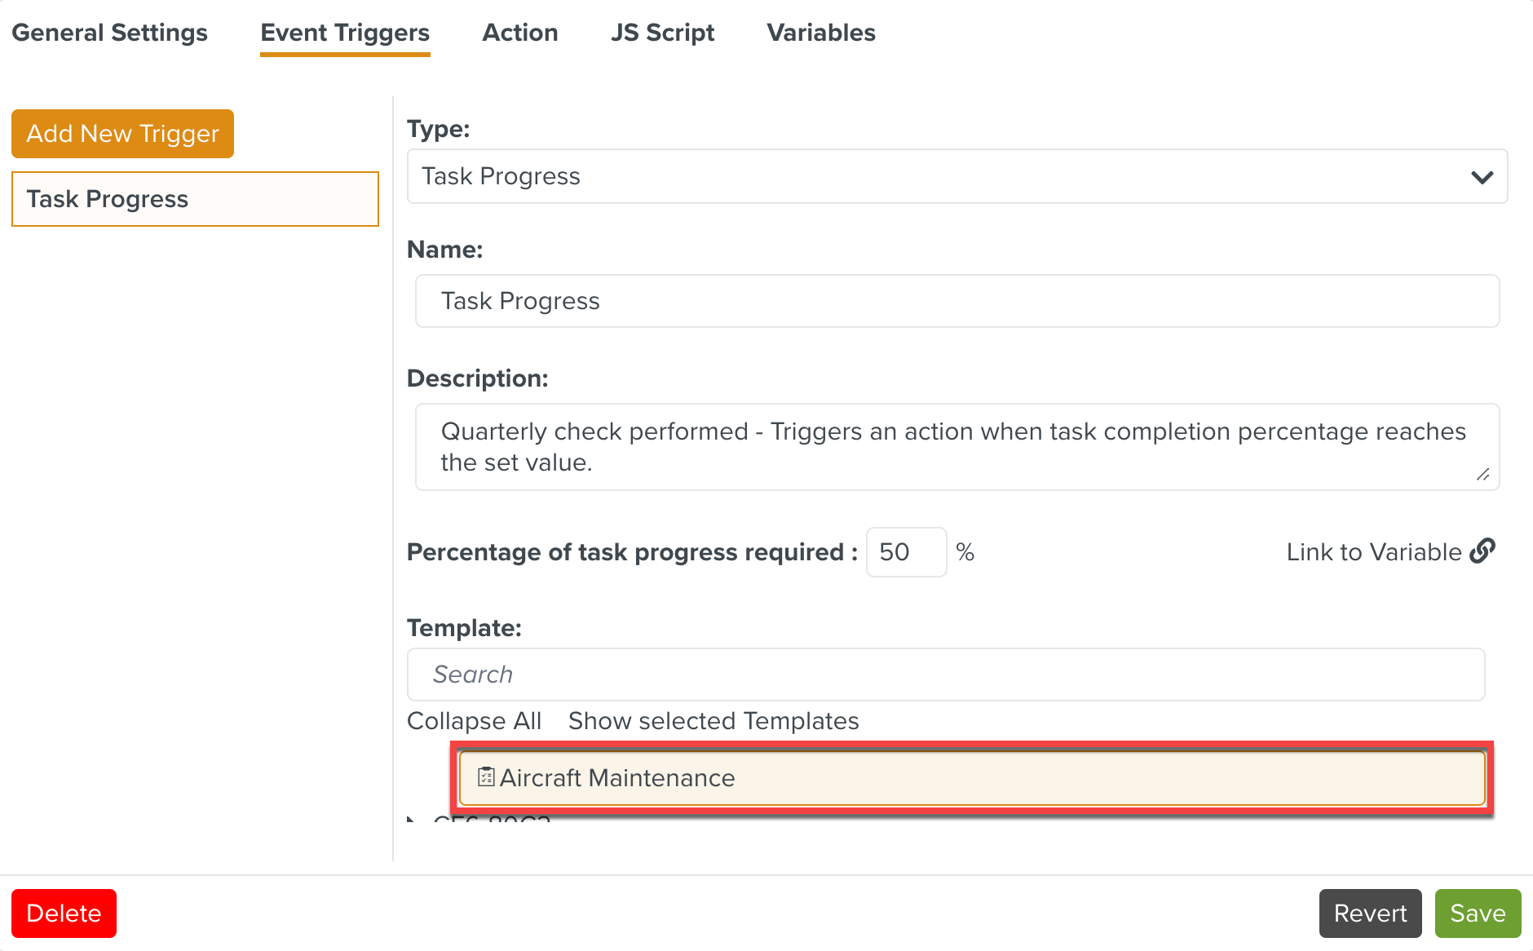
Task: Click inside the Name field
Action: (956, 300)
